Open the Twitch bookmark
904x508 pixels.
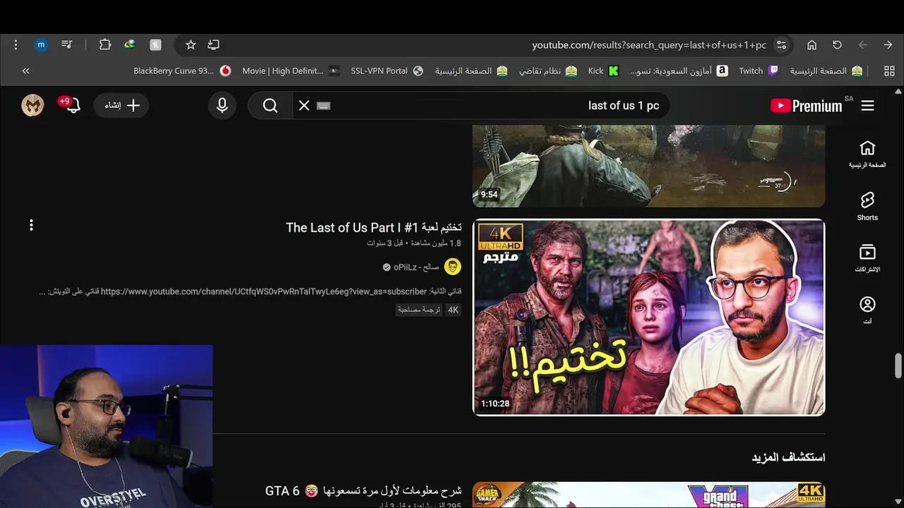pos(759,71)
